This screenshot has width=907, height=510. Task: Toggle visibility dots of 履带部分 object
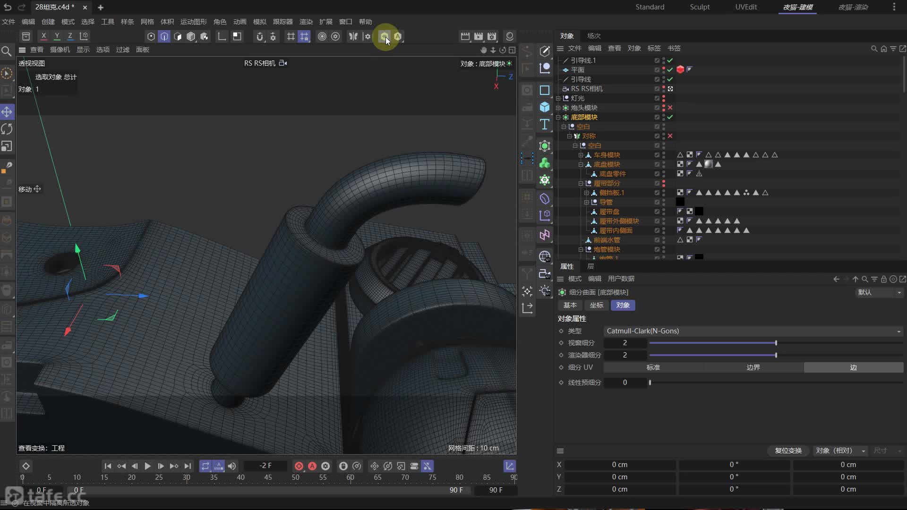pyautogui.click(x=664, y=183)
